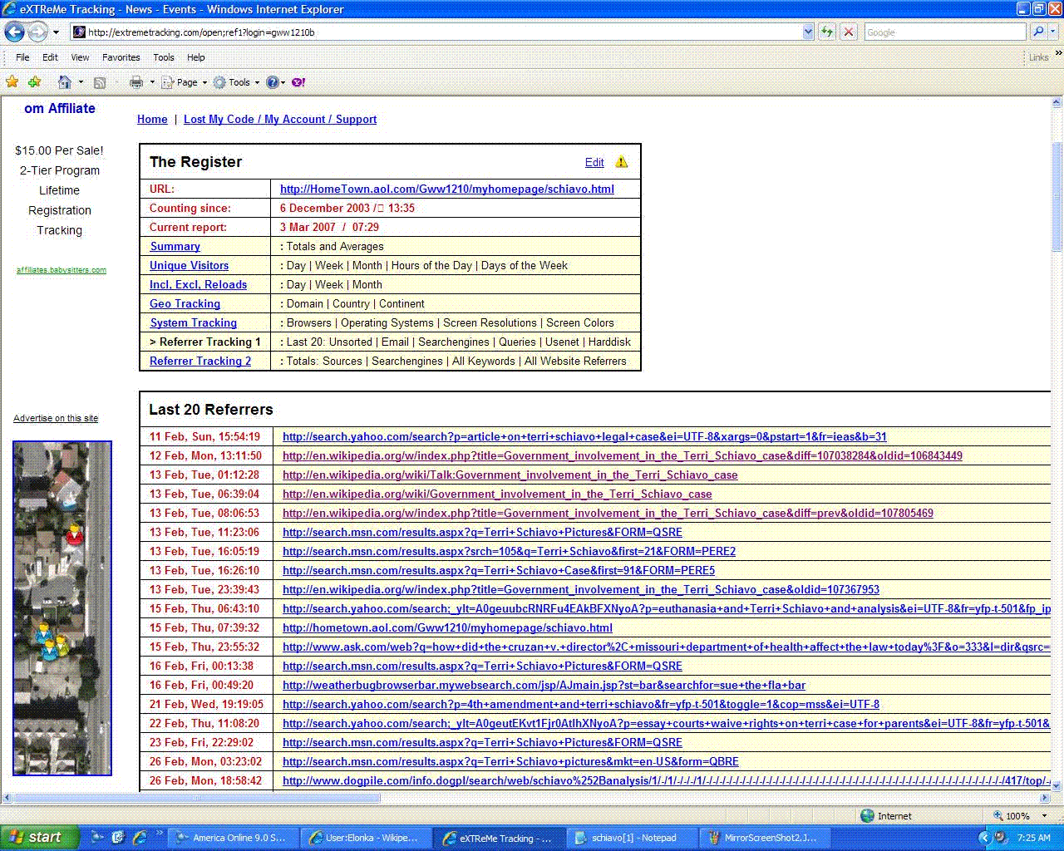1064x851 pixels.
Task: Expand the address bar history dropdown
Action: 808,32
